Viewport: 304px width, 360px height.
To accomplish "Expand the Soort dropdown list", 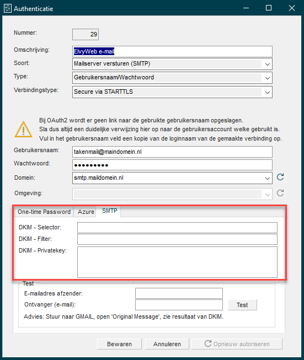I will [267, 64].
